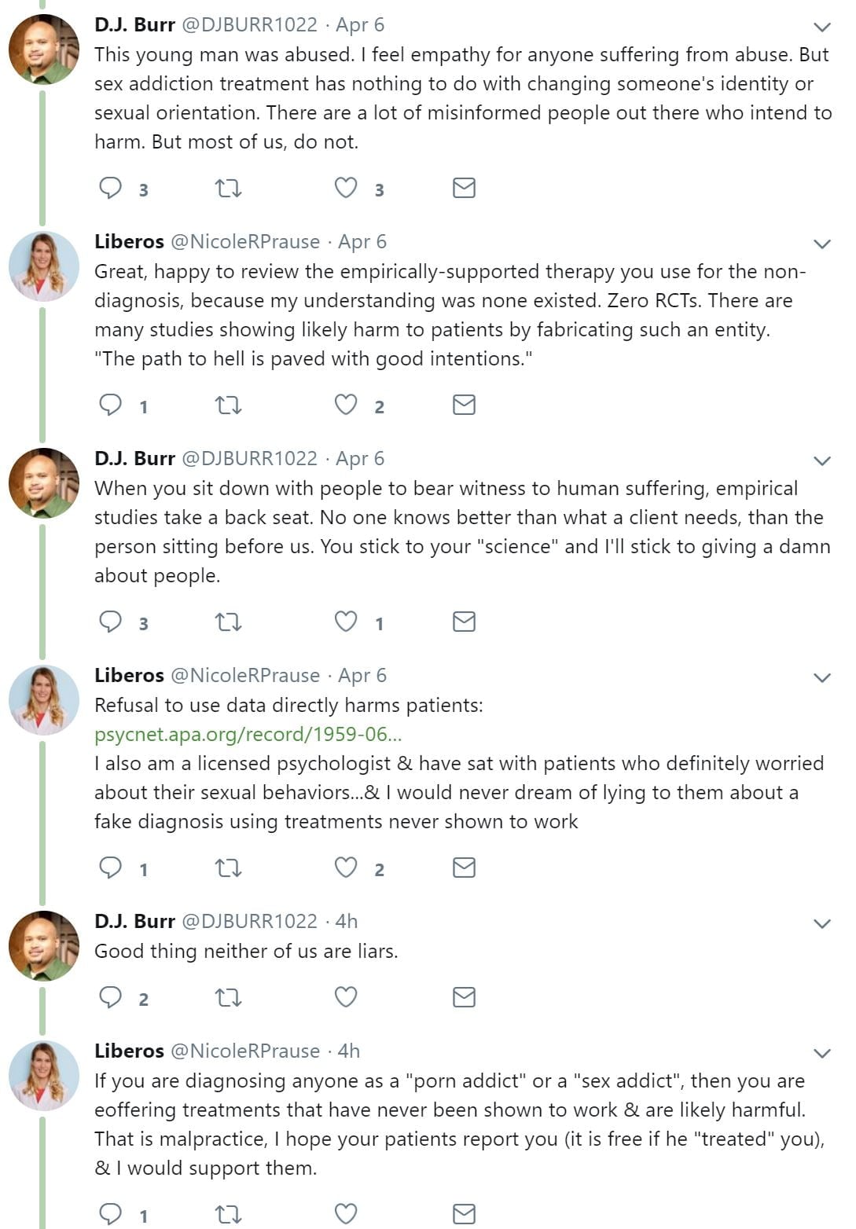The height and width of the screenshot is (1229, 856).
Task: Reply to the Liberos malpractice tweet
Action: click(x=111, y=1213)
